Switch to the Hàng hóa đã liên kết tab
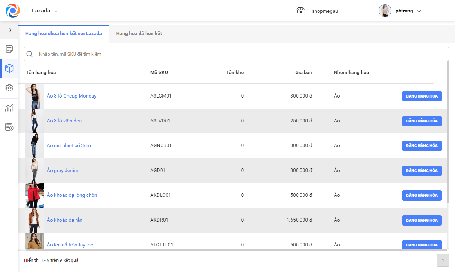This screenshot has width=455, height=272. point(139,34)
